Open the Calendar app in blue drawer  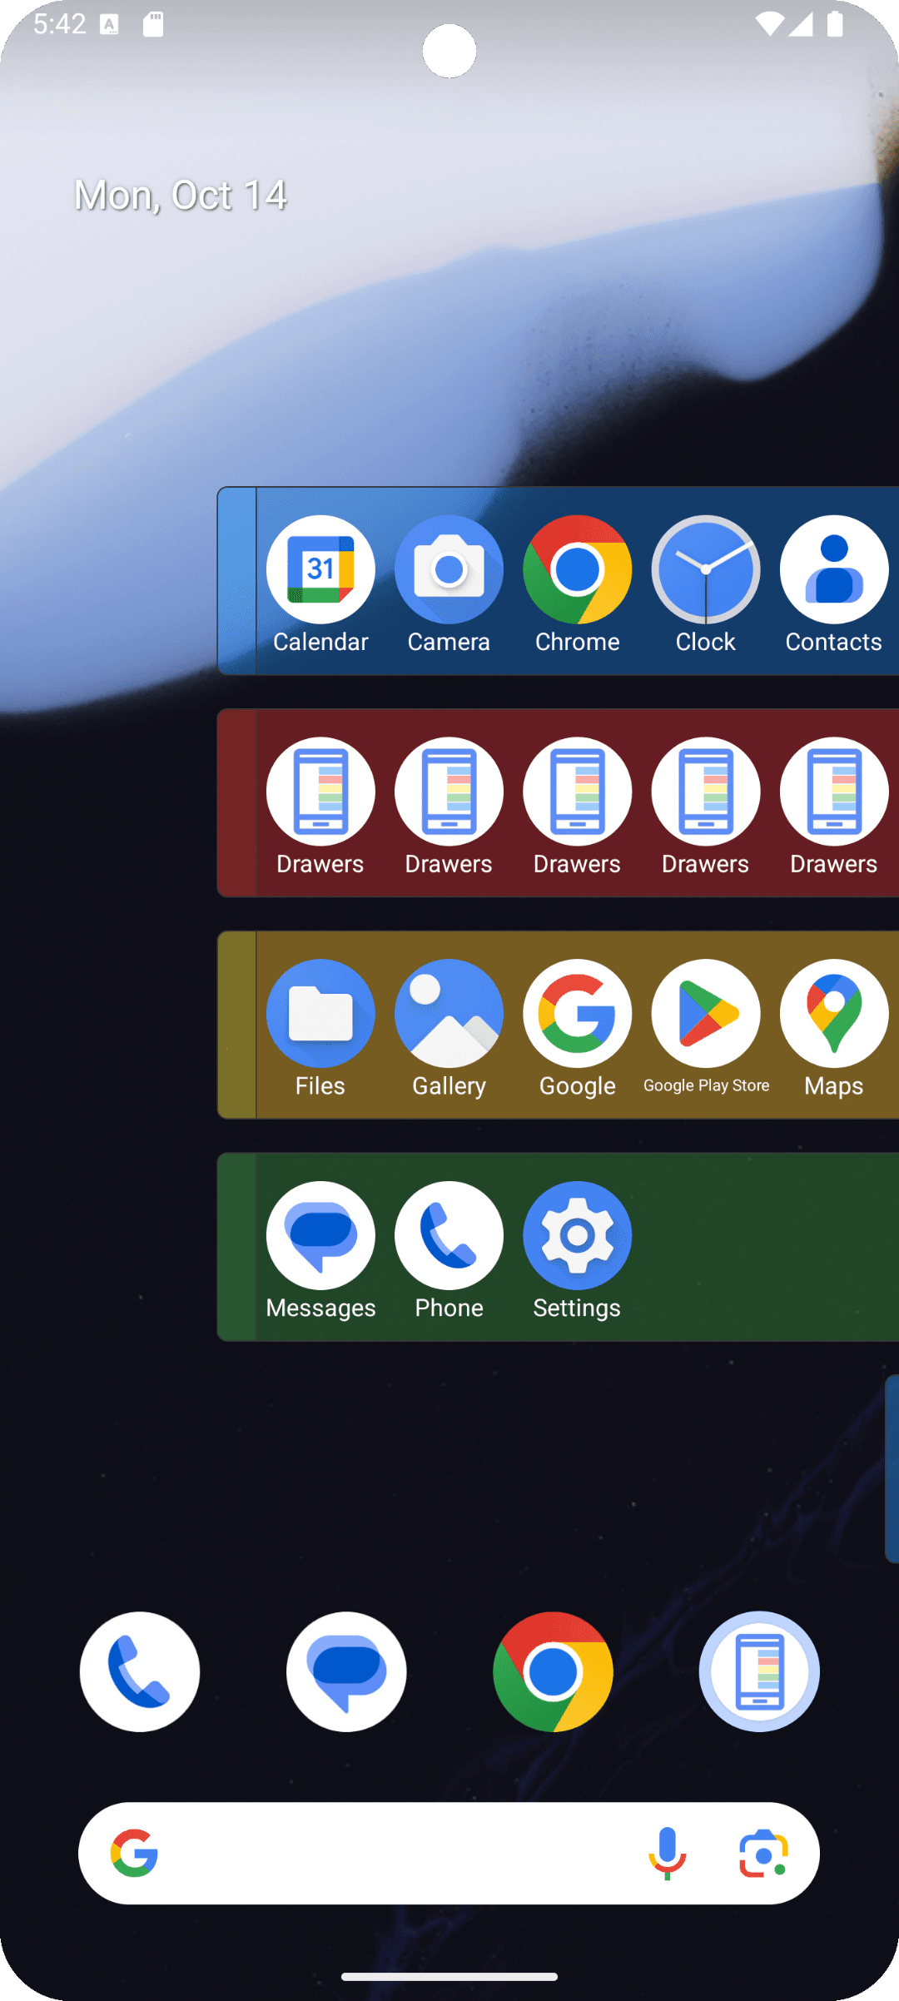tap(320, 584)
